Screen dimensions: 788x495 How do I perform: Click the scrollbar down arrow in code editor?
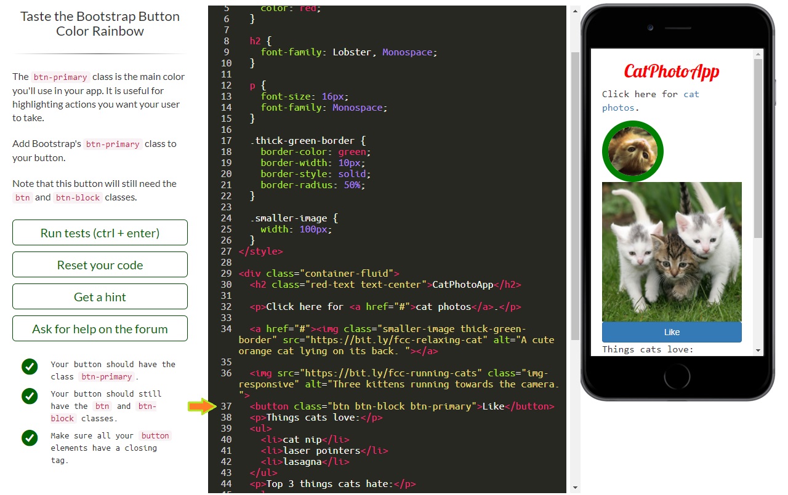pos(574,486)
